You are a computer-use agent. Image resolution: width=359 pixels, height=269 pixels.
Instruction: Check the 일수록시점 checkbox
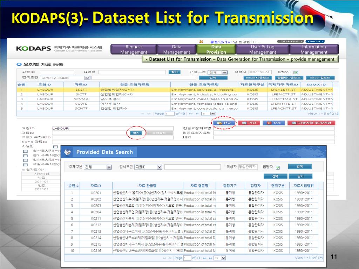[25, 160]
